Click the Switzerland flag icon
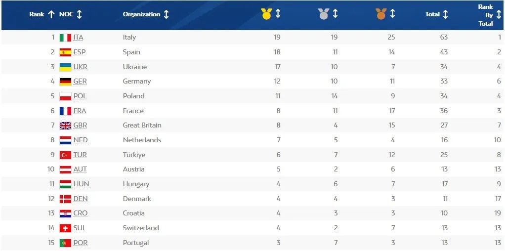Screen dimensions: 505x251 point(65,228)
